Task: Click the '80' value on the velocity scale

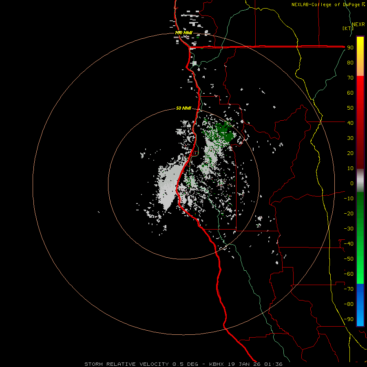Action: click(x=350, y=63)
